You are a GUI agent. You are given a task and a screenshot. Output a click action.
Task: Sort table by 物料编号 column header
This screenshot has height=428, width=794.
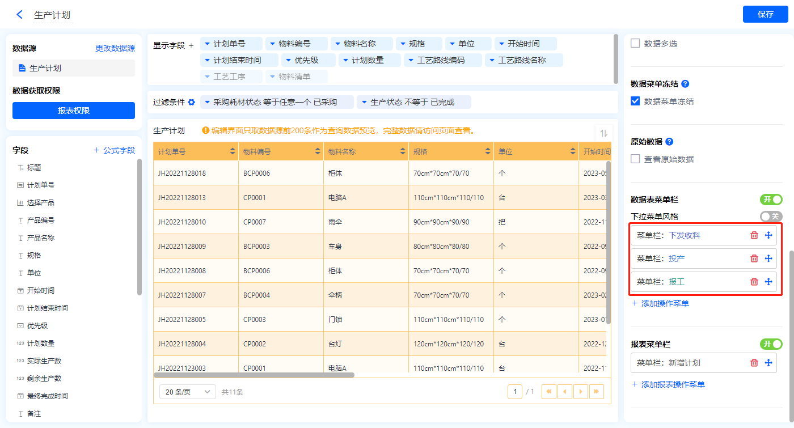tap(317, 152)
